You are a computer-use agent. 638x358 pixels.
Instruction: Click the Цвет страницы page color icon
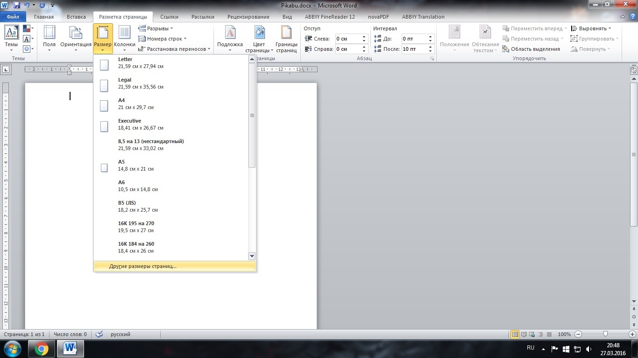point(259,34)
